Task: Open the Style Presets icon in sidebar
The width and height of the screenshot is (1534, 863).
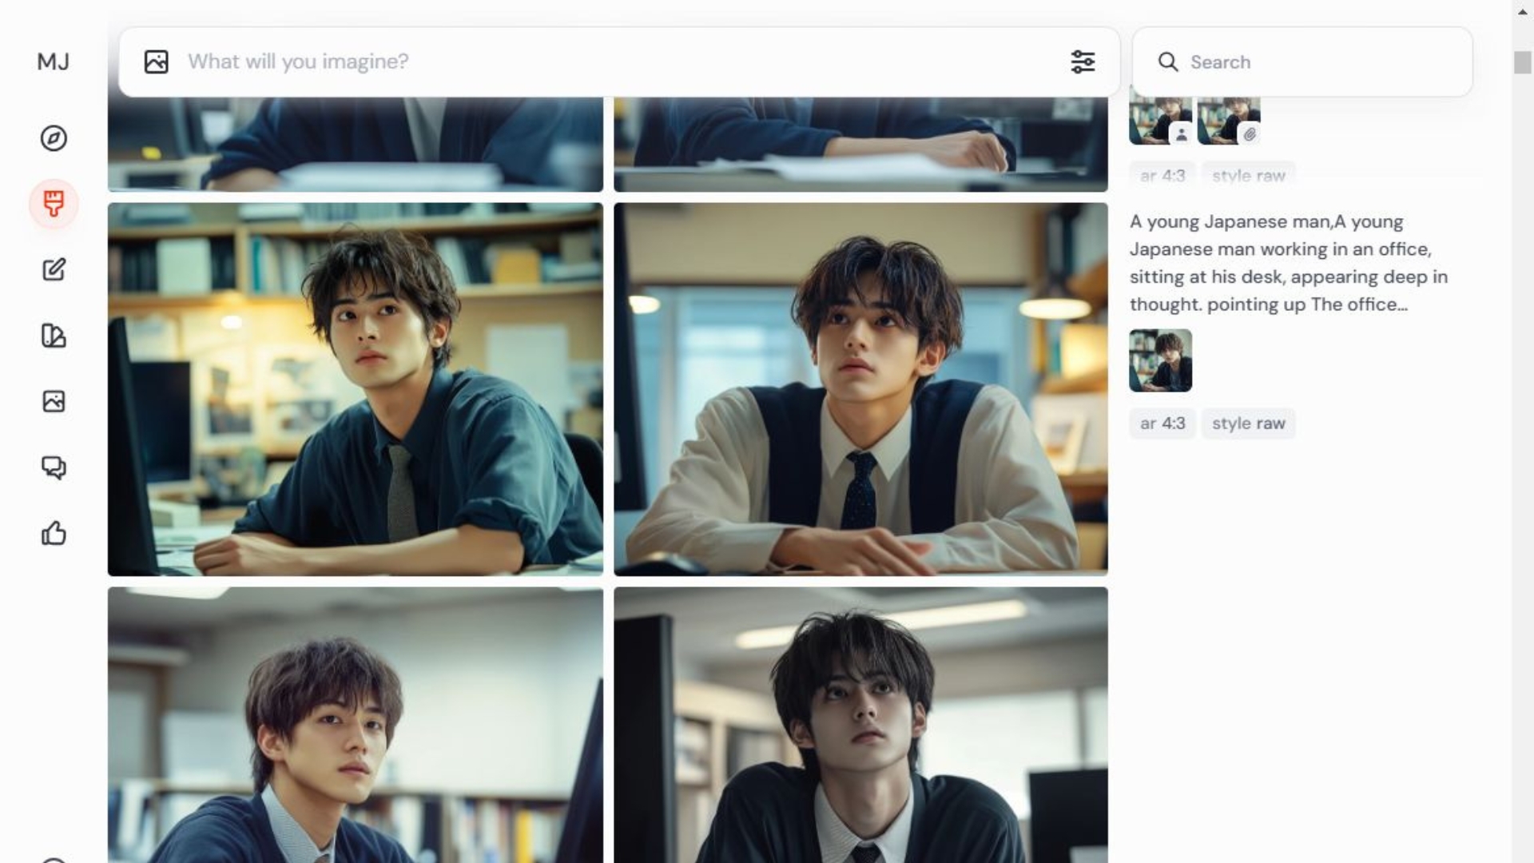Action: click(54, 335)
